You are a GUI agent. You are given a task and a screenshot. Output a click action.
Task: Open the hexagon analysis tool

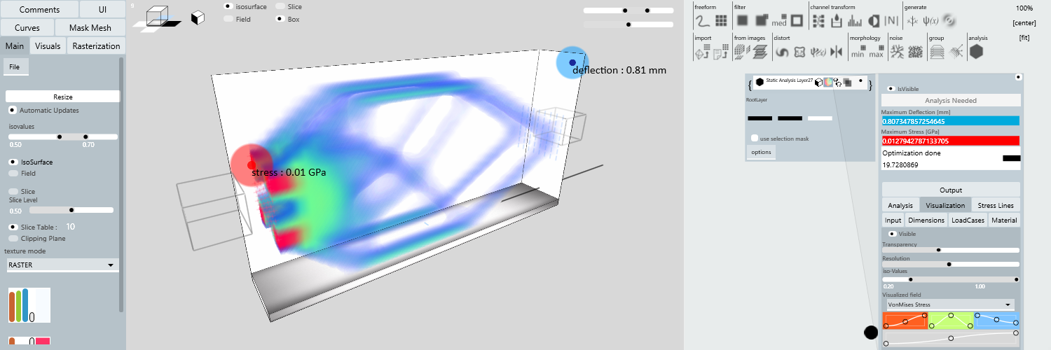(976, 52)
